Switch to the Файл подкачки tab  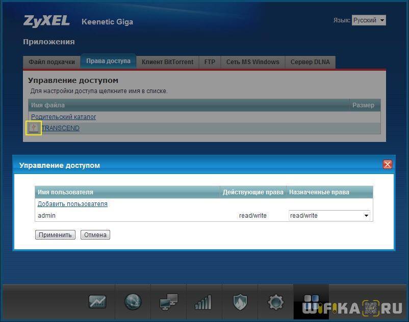tap(52, 62)
